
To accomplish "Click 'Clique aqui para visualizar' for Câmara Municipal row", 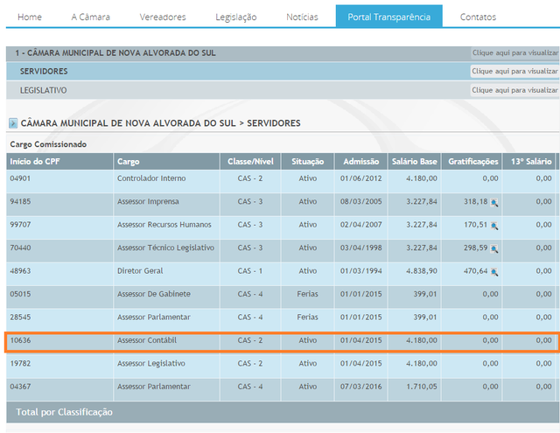I will [515, 52].
